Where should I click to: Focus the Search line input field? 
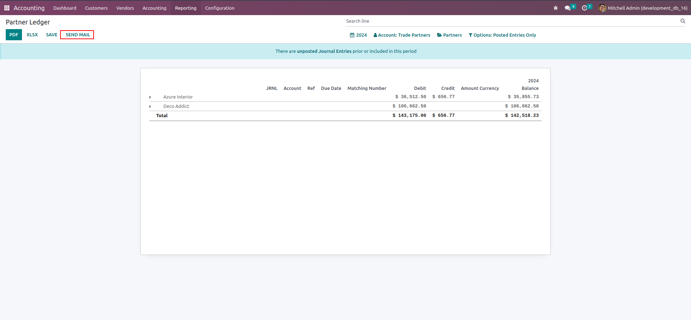pos(511,21)
